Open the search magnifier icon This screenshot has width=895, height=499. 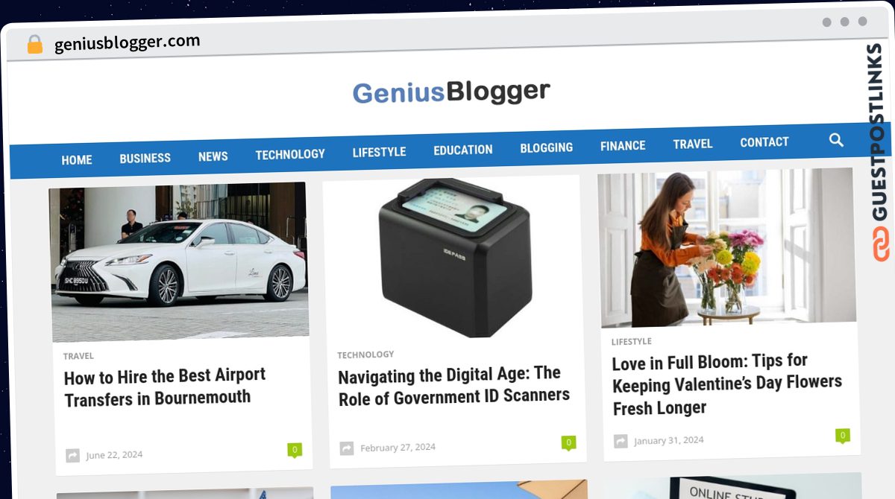(836, 139)
